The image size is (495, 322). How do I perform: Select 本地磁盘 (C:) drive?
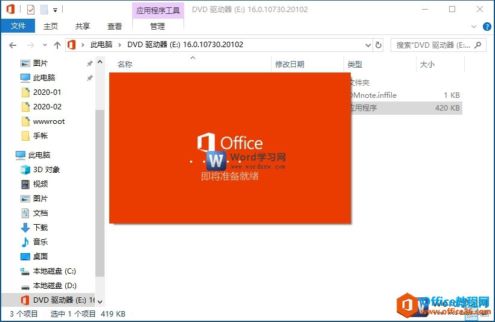pos(54,271)
